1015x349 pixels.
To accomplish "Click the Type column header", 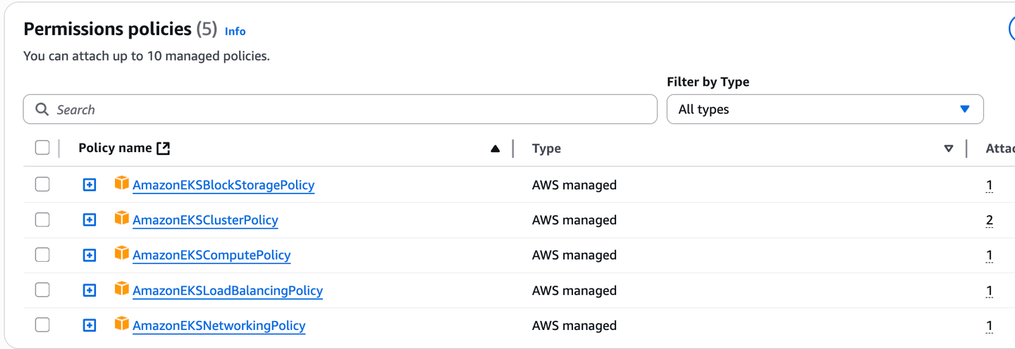I will pyautogui.click(x=546, y=148).
